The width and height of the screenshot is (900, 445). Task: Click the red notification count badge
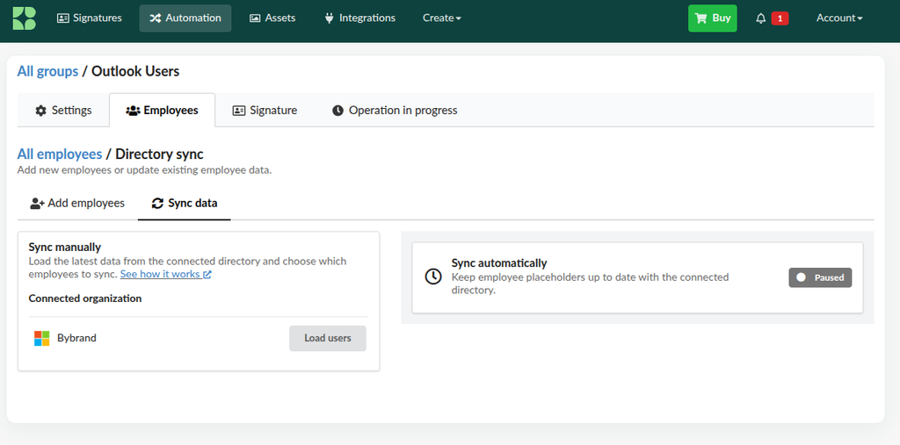[780, 18]
